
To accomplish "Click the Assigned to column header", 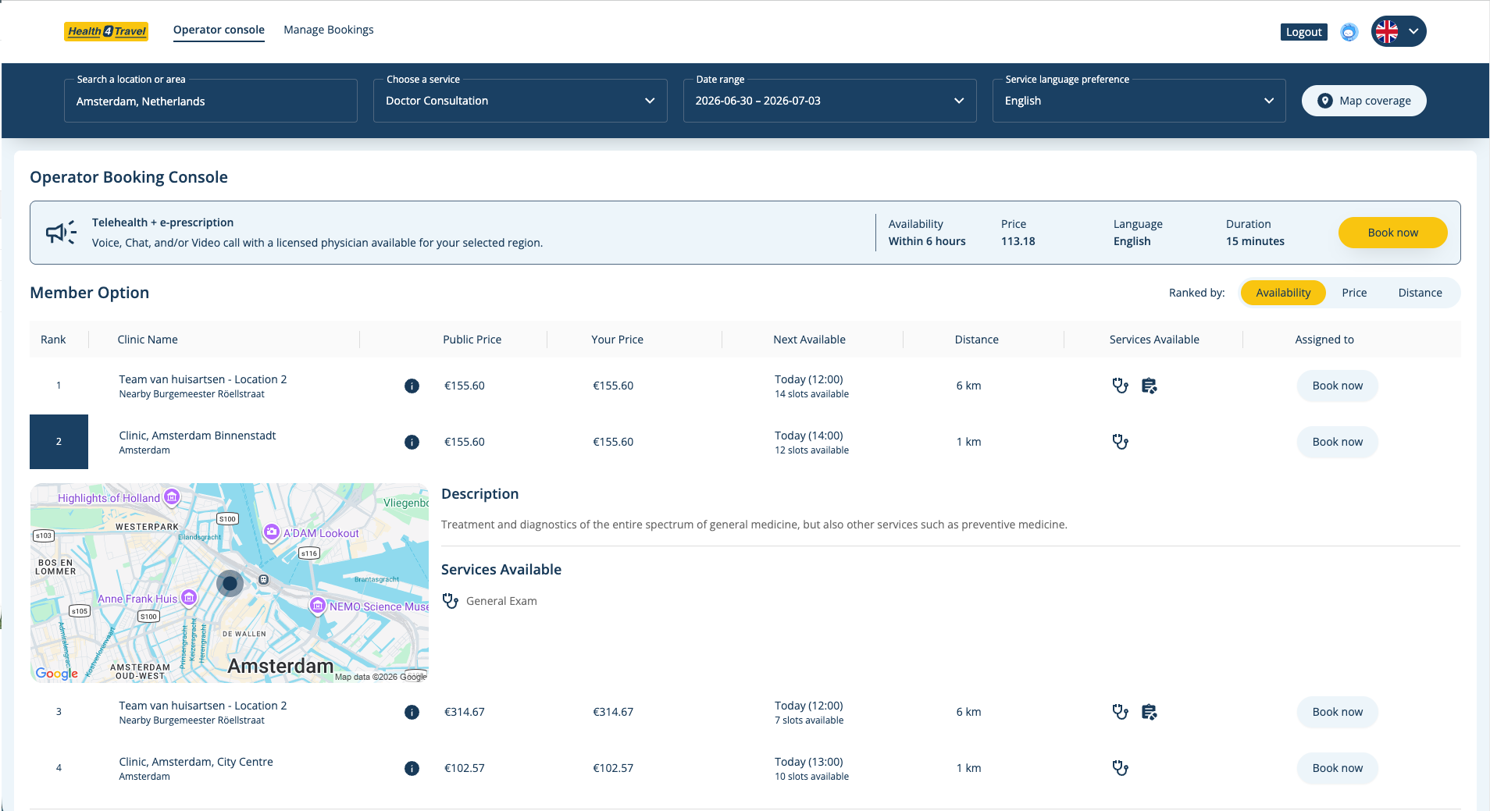I will coord(1324,340).
